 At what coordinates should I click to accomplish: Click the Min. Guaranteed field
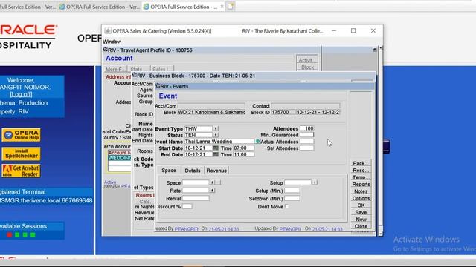(307, 135)
